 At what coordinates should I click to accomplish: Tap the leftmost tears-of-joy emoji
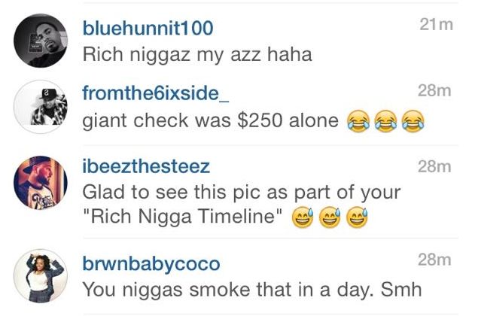coord(358,121)
